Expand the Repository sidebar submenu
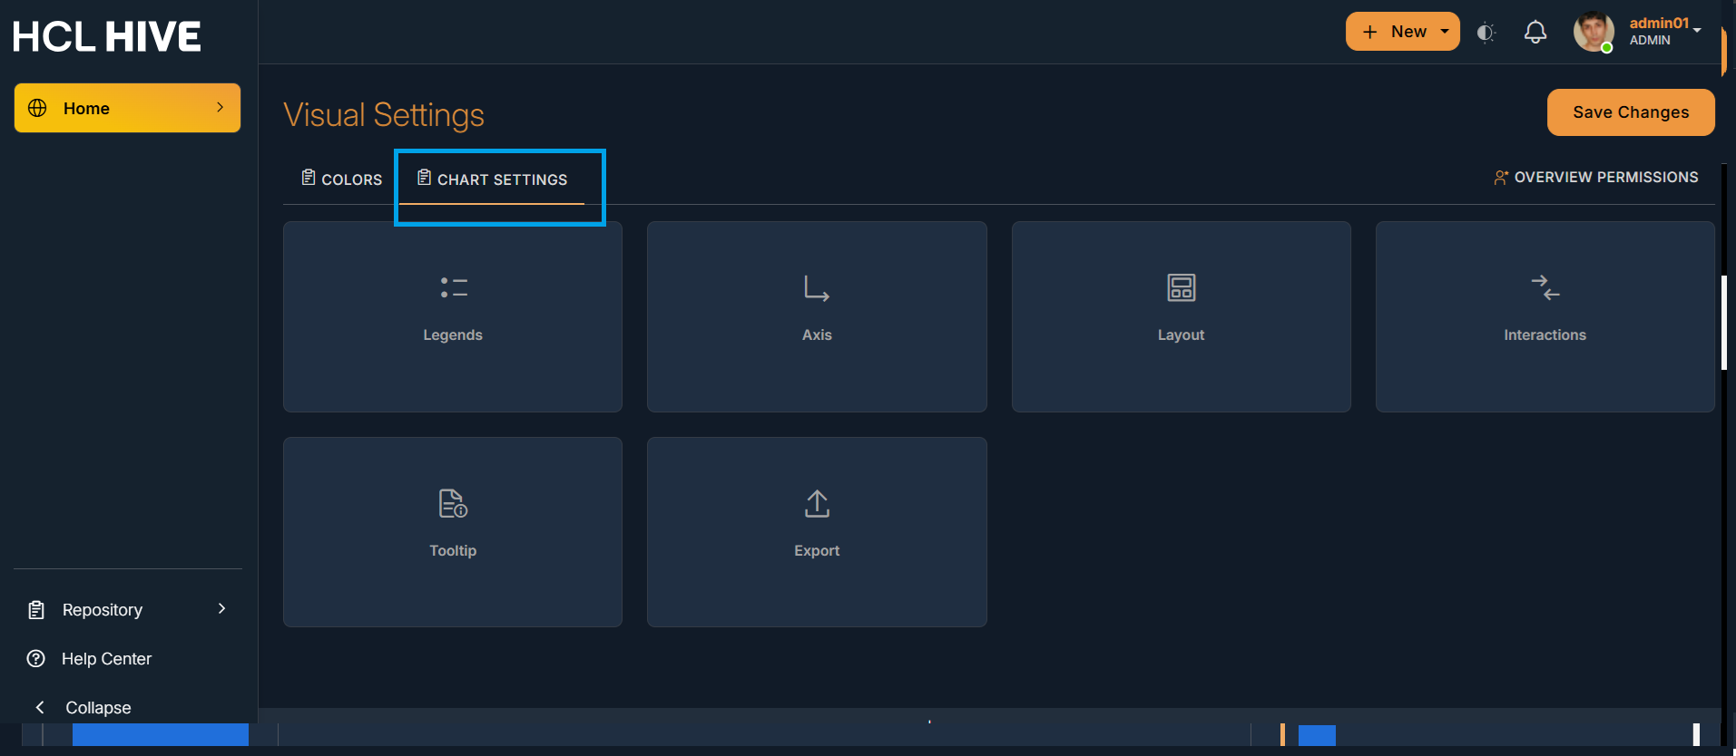The image size is (1736, 756). click(x=221, y=609)
